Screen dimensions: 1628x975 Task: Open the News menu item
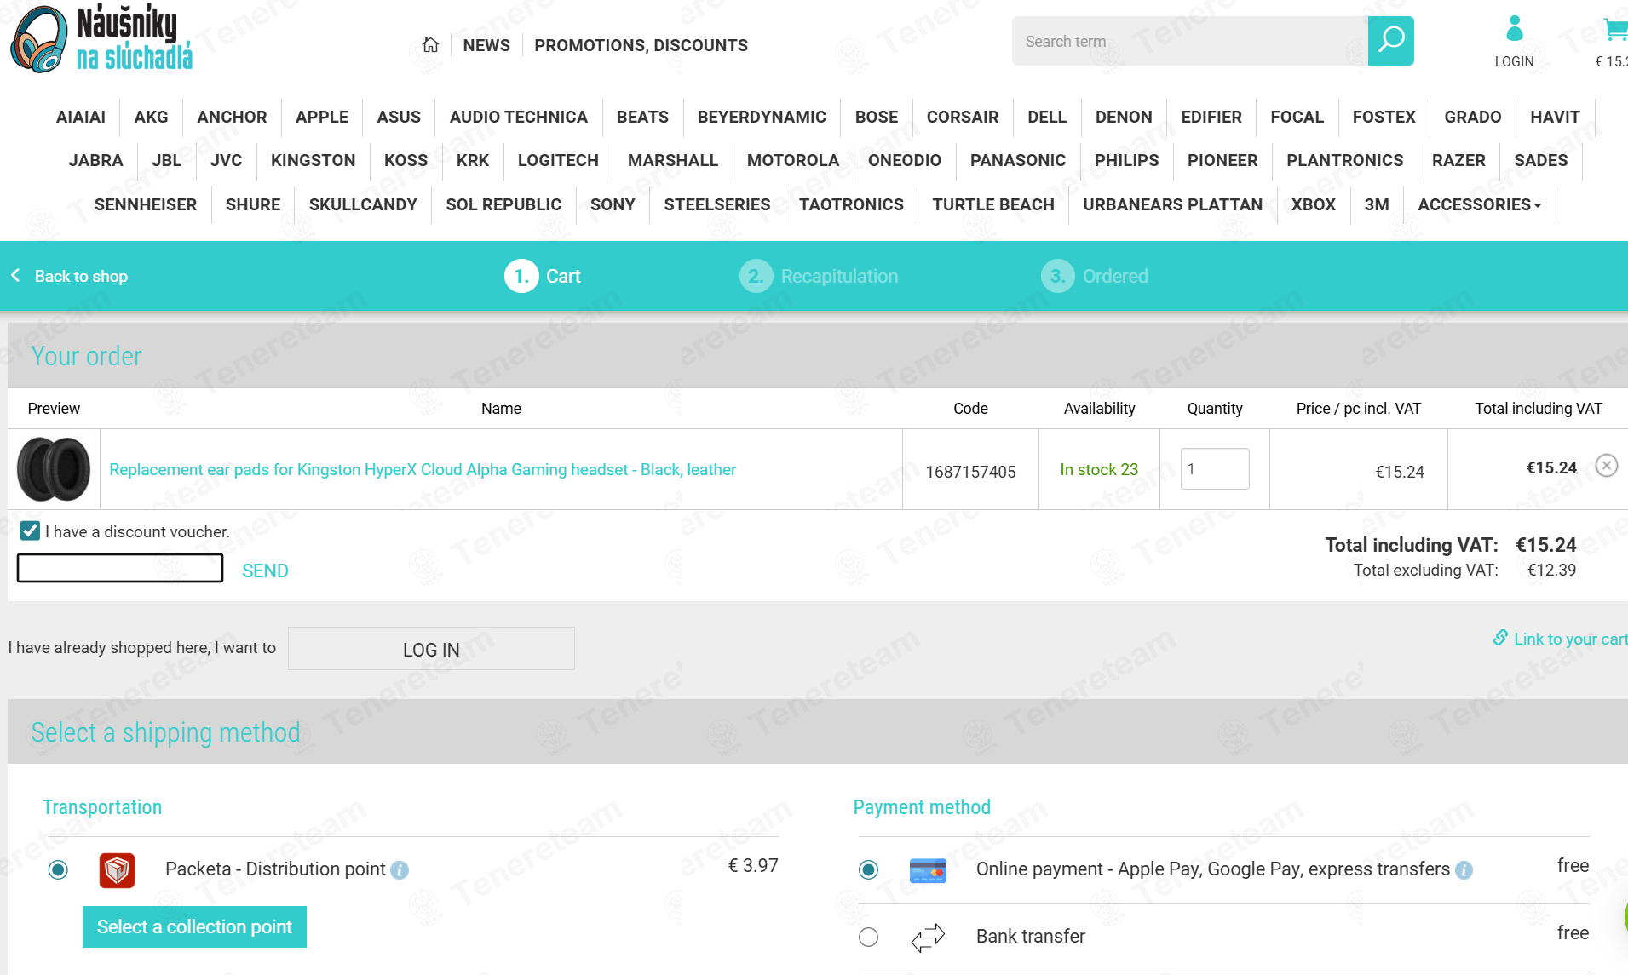tap(486, 45)
